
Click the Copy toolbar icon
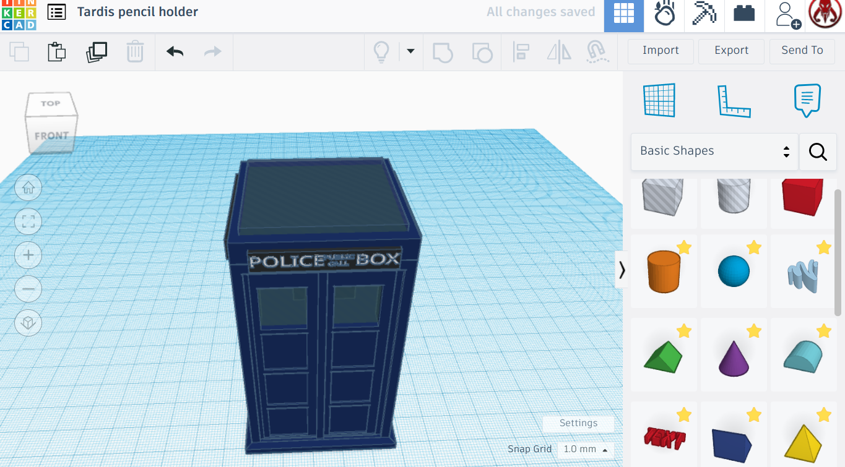(x=19, y=51)
